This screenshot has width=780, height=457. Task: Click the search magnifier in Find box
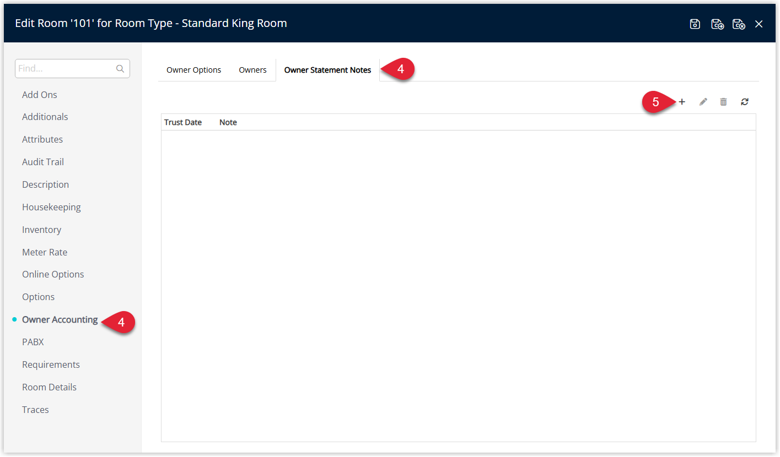(120, 69)
